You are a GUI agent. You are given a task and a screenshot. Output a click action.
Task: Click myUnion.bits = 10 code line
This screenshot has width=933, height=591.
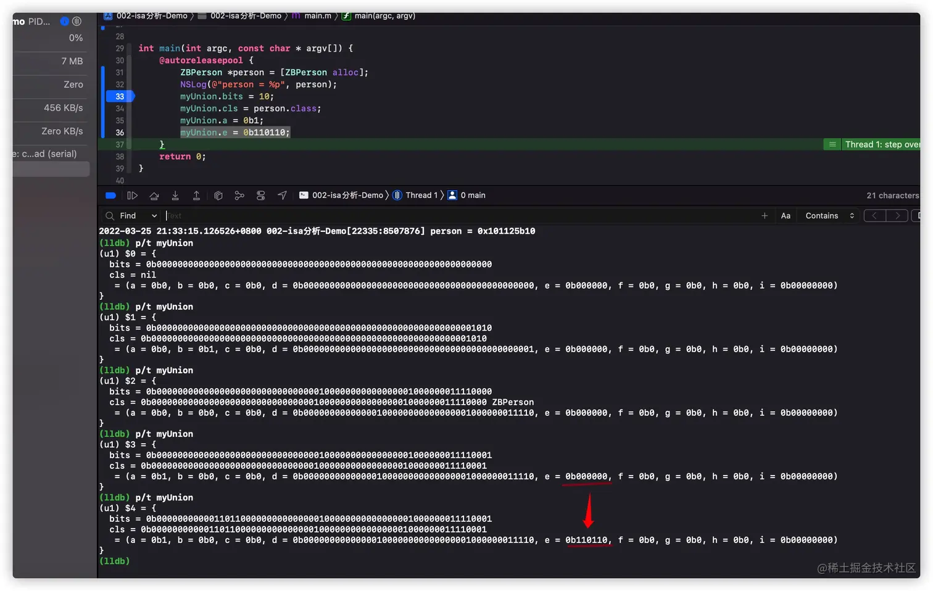click(227, 96)
